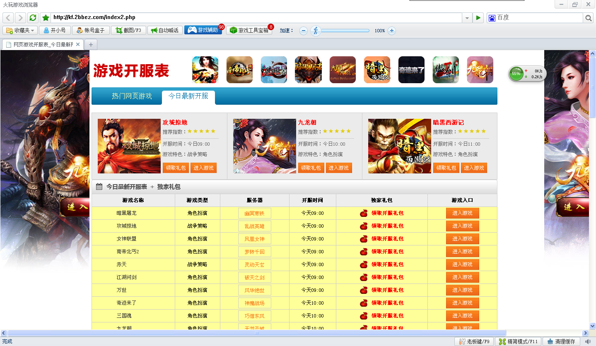Click the 暗黑西游记 game icon in the header row

click(x=377, y=70)
